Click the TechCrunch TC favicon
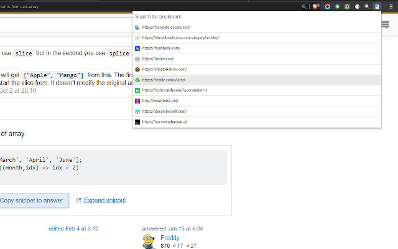Image resolution: width=398 pixels, height=249 pixels. click(137, 90)
